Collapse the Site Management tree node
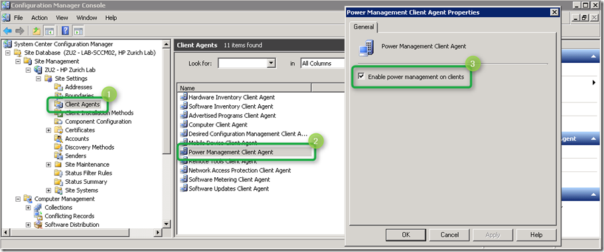The image size is (604, 252). pyautogui.click(x=18, y=61)
